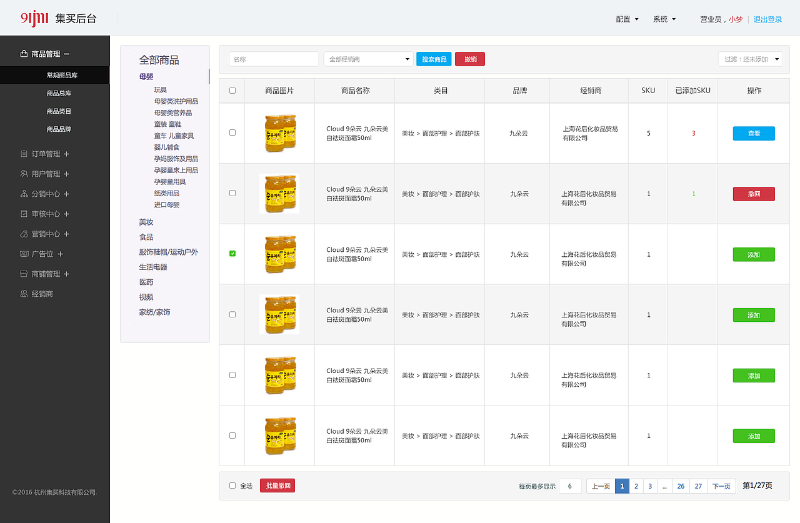Viewport: 800px width, 523px height.
Task: Tick the 全选 checkbox at bottom
Action: (x=232, y=486)
